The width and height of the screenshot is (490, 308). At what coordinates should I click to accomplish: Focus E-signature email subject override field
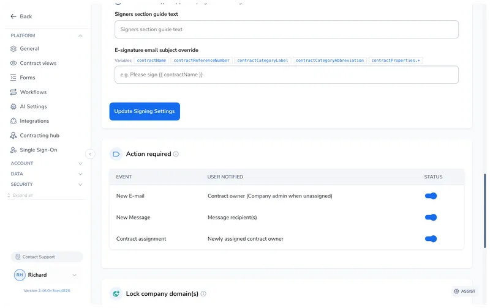pos(287,75)
